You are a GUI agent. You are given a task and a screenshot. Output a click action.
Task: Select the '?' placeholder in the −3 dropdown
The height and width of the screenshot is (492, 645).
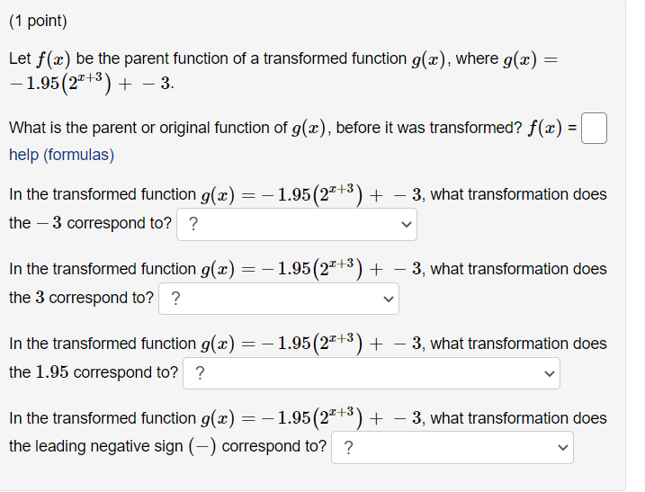click(x=193, y=224)
